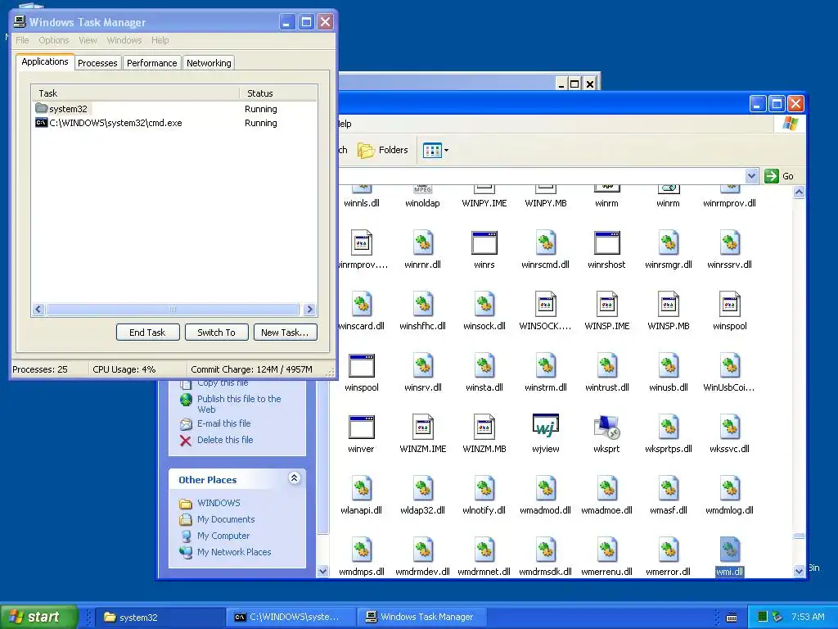Select the wjview application icon

click(x=546, y=426)
